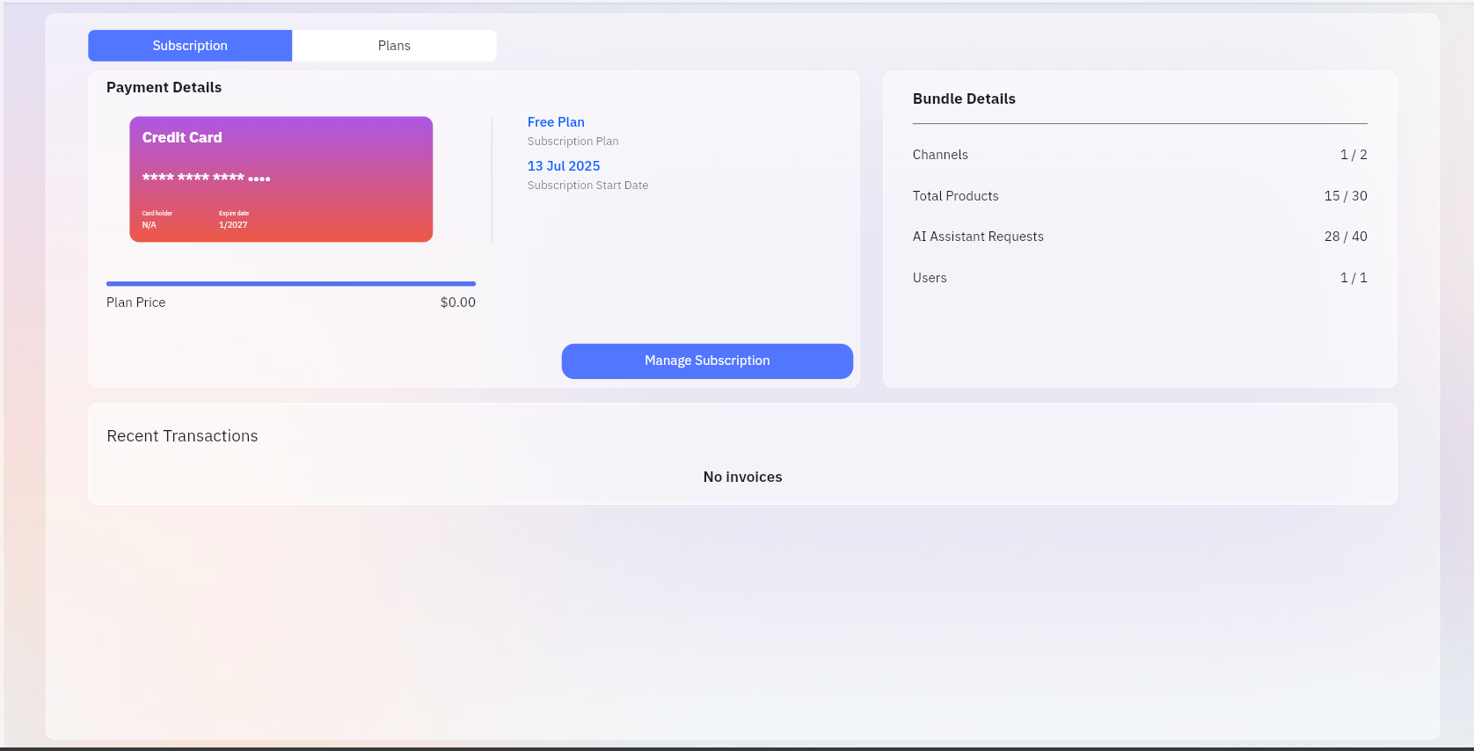The image size is (1474, 751).
Task: Select the Users usage row
Action: pyautogui.click(x=1140, y=278)
